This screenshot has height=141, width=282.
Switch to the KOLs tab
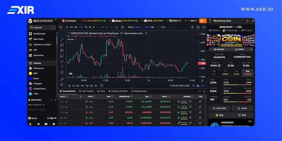(x=101, y=91)
